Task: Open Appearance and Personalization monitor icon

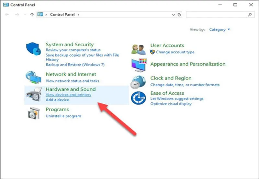Action: 139,65
